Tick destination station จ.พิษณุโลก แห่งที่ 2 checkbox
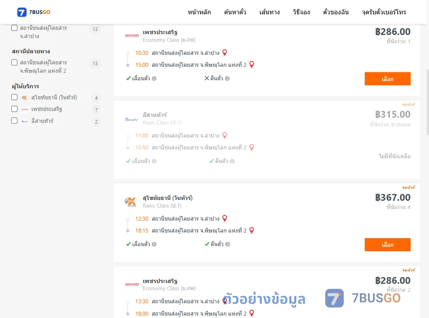This screenshot has height=318, width=429. point(15,62)
